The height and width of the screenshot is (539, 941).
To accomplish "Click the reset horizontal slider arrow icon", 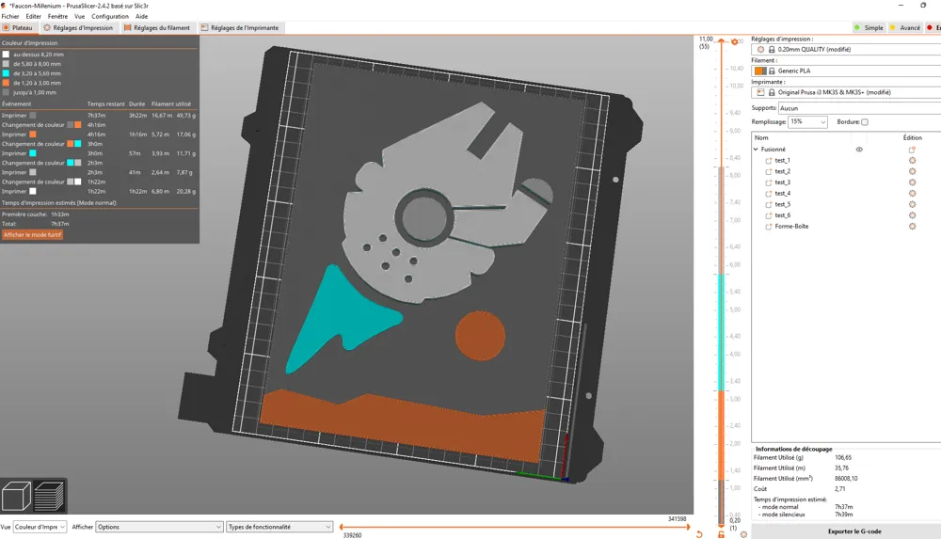I will [699, 534].
